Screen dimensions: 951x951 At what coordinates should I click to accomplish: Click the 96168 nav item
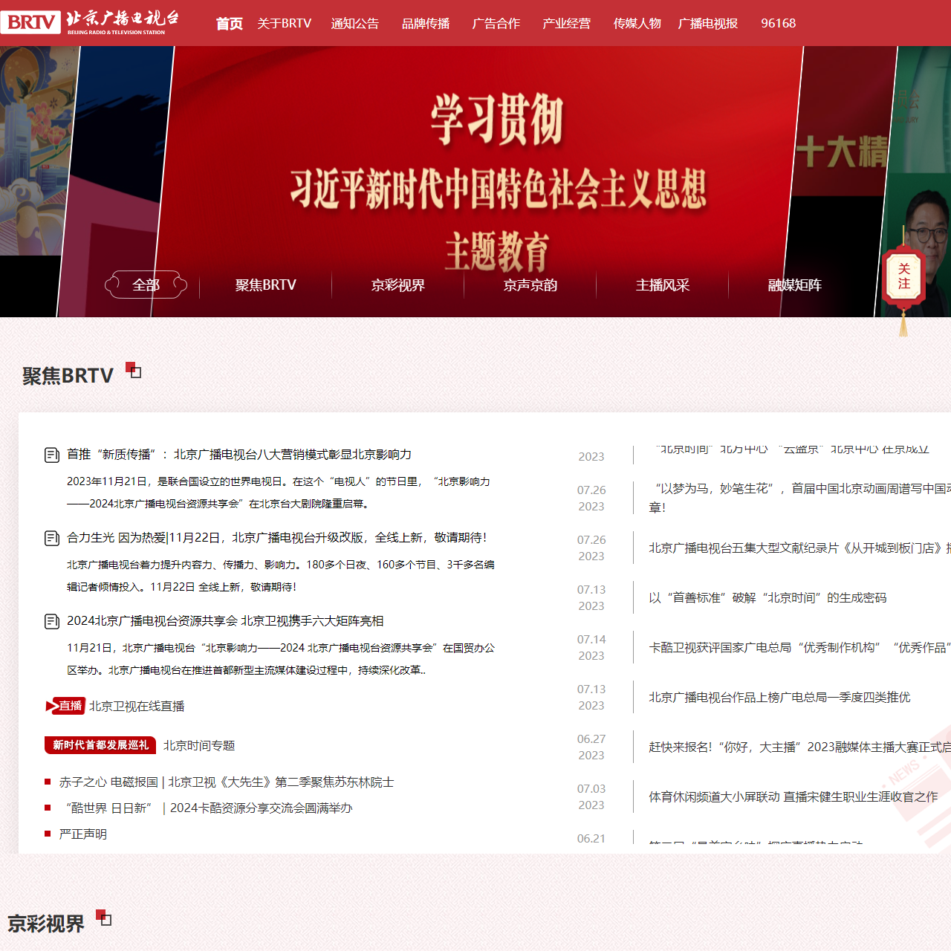pyautogui.click(x=779, y=24)
